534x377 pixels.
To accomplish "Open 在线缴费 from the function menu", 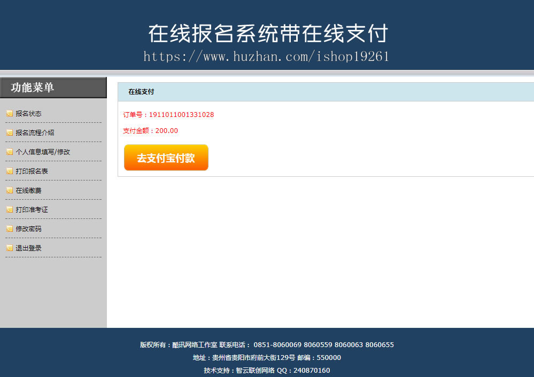I will tap(29, 191).
